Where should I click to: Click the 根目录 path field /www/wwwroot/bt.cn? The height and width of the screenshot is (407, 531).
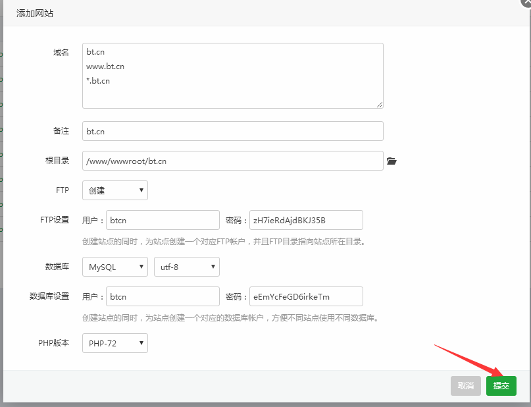pyautogui.click(x=233, y=161)
